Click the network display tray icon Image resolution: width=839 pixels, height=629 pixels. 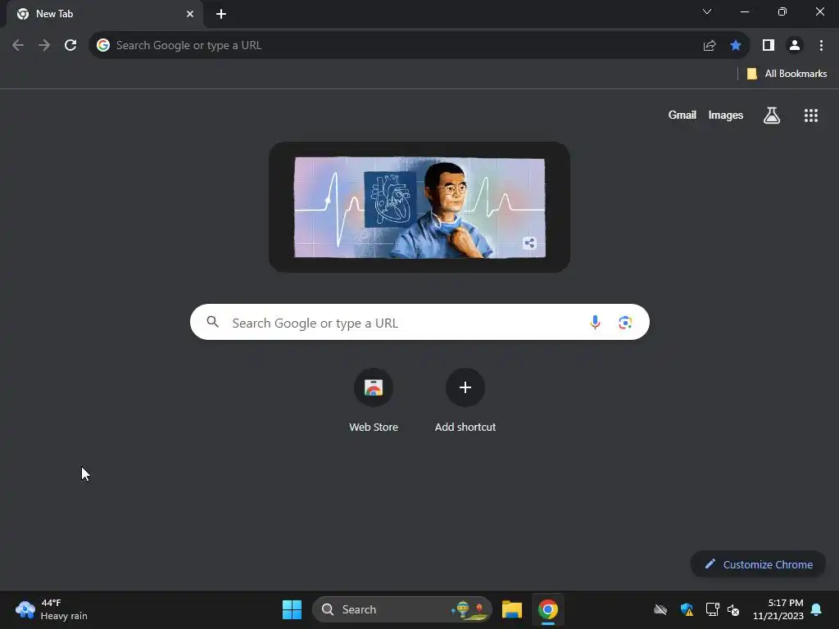click(712, 609)
